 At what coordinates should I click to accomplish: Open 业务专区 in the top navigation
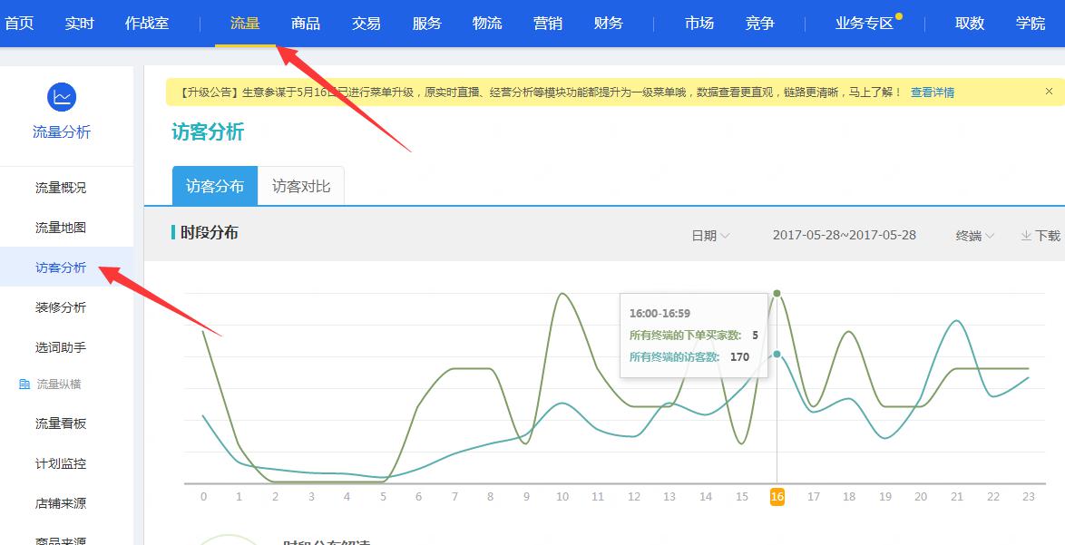(864, 24)
